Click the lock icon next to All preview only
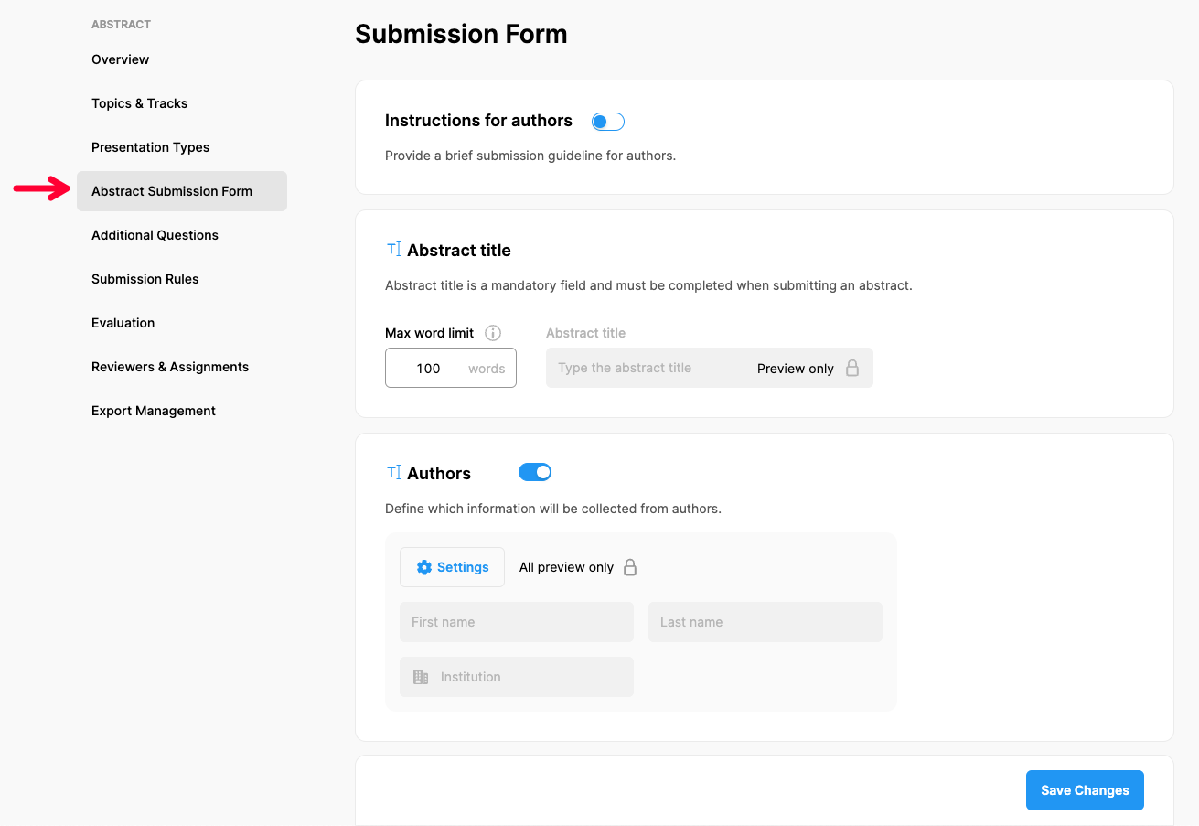 point(630,567)
